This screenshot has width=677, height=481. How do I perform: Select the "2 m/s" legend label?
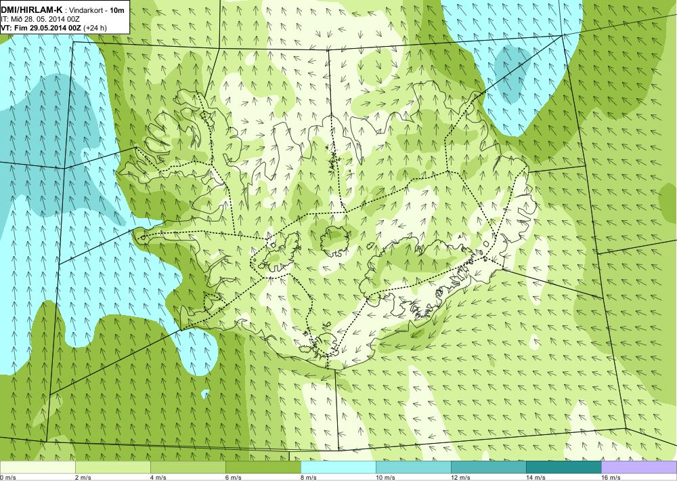(x=84, y=478)
